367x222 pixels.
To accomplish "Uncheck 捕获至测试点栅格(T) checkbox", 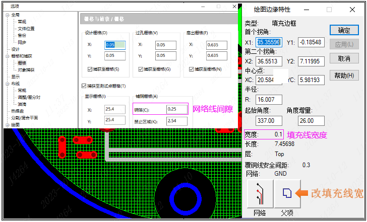I will [x=84, y=86].
